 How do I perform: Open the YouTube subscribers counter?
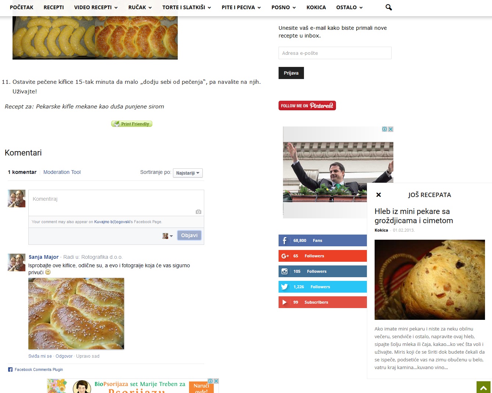(323, 302)
